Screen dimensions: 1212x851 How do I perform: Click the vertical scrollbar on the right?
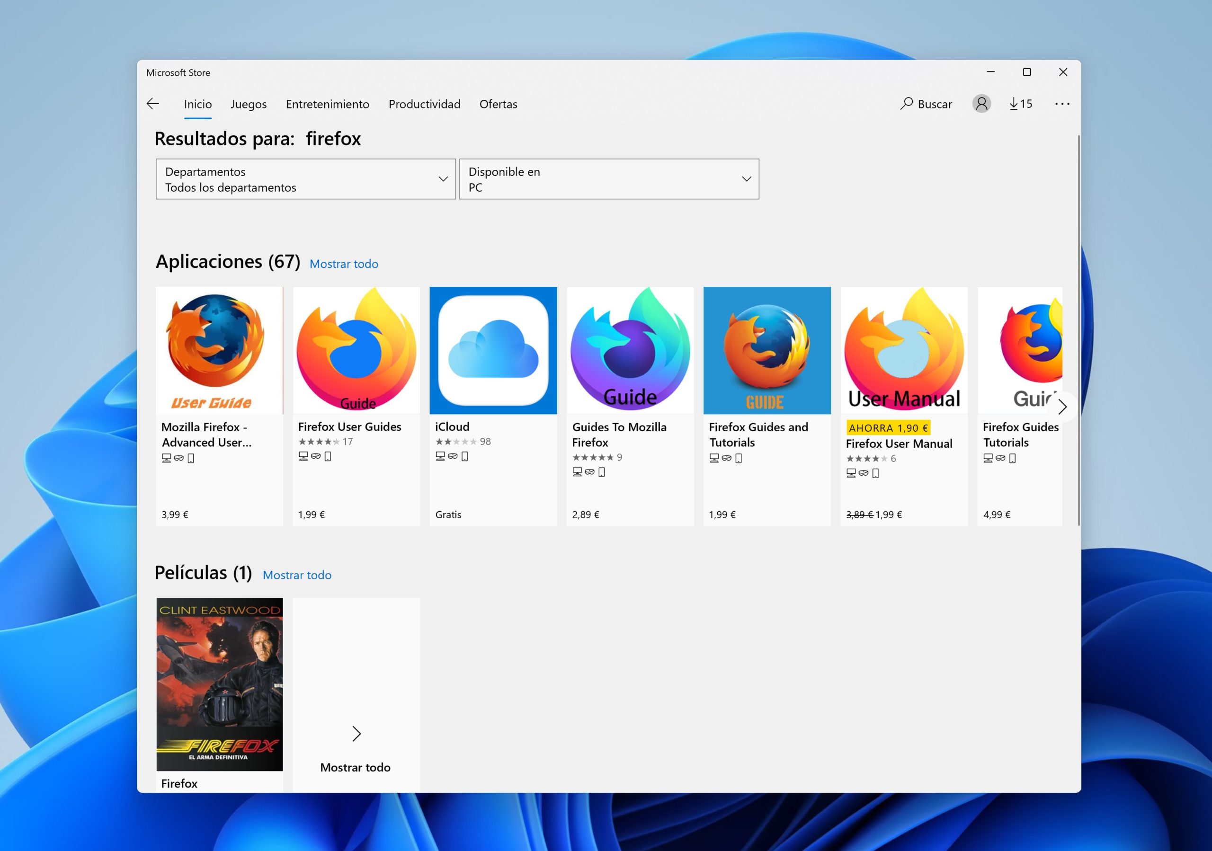coord(1078,330)
